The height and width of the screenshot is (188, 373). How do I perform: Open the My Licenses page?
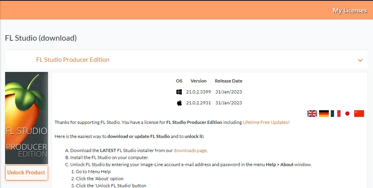pyautogui.click(x=350, y=11)
